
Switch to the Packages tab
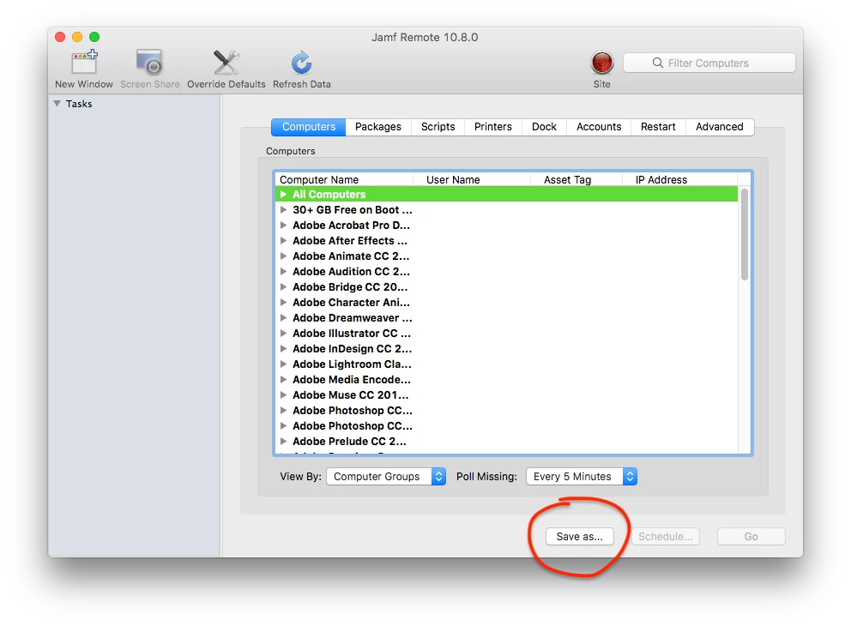pyautogui.click(x=377, y=127)
